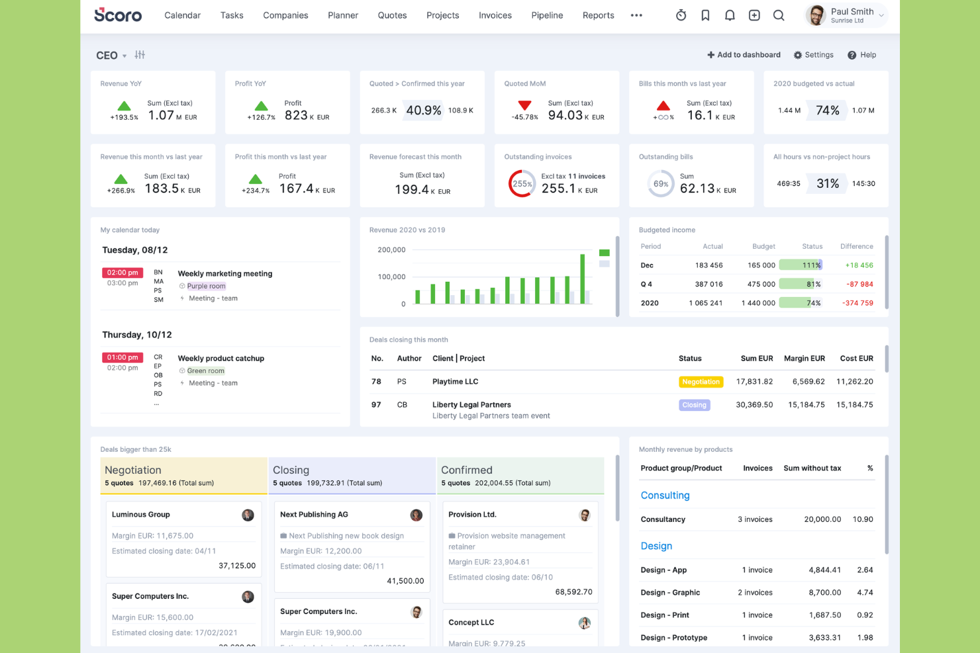Viewport: 980px width, 653px height.
Task: Click the Settings gear icon
Action: coord(798,55)
